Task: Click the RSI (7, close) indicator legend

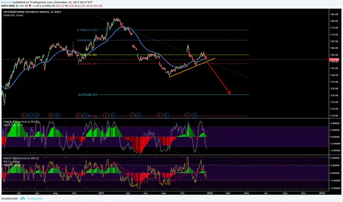Action: pos(11,162)
